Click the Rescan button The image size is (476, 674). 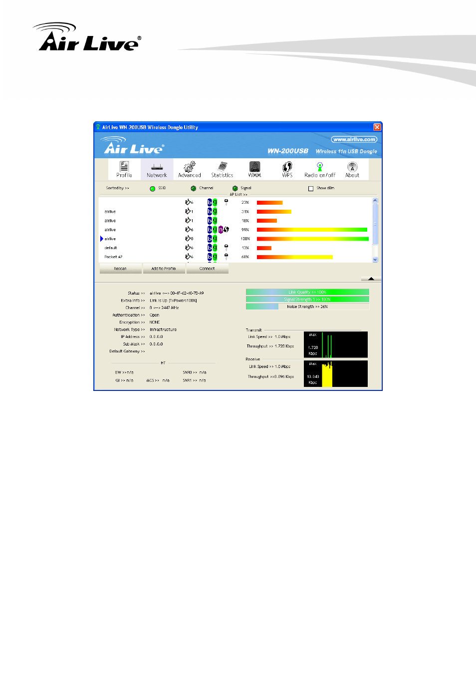[120, 269]
